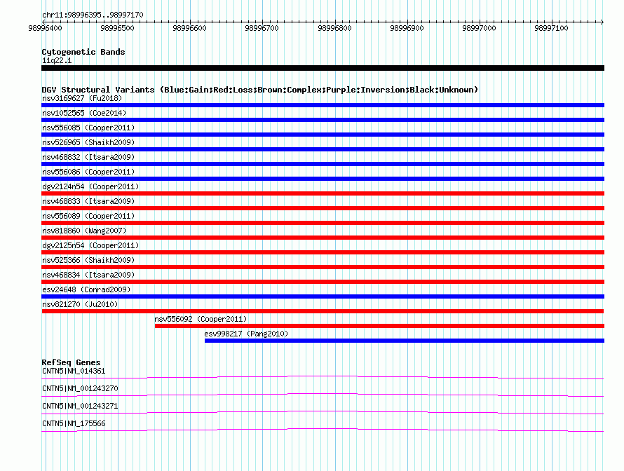Click the 11q22.1 band label
This screenshot has width=624, height=471.
(57, 60)
